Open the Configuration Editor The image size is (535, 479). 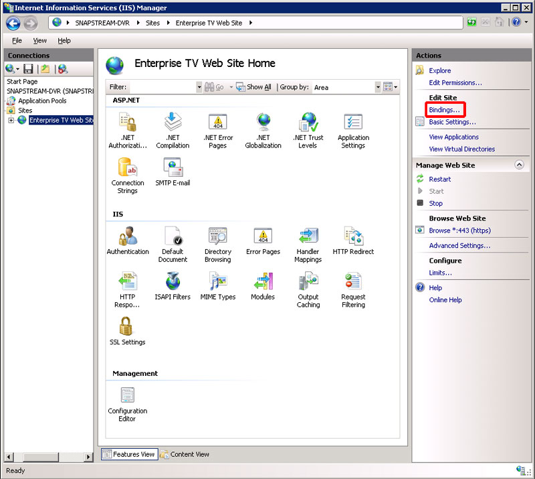click(128, 405)
